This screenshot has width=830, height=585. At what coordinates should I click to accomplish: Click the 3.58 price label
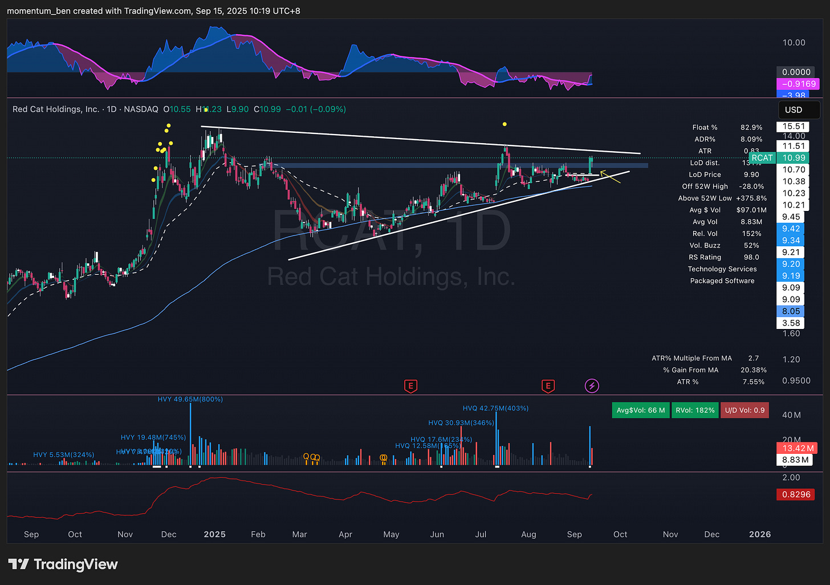(791, 323)
